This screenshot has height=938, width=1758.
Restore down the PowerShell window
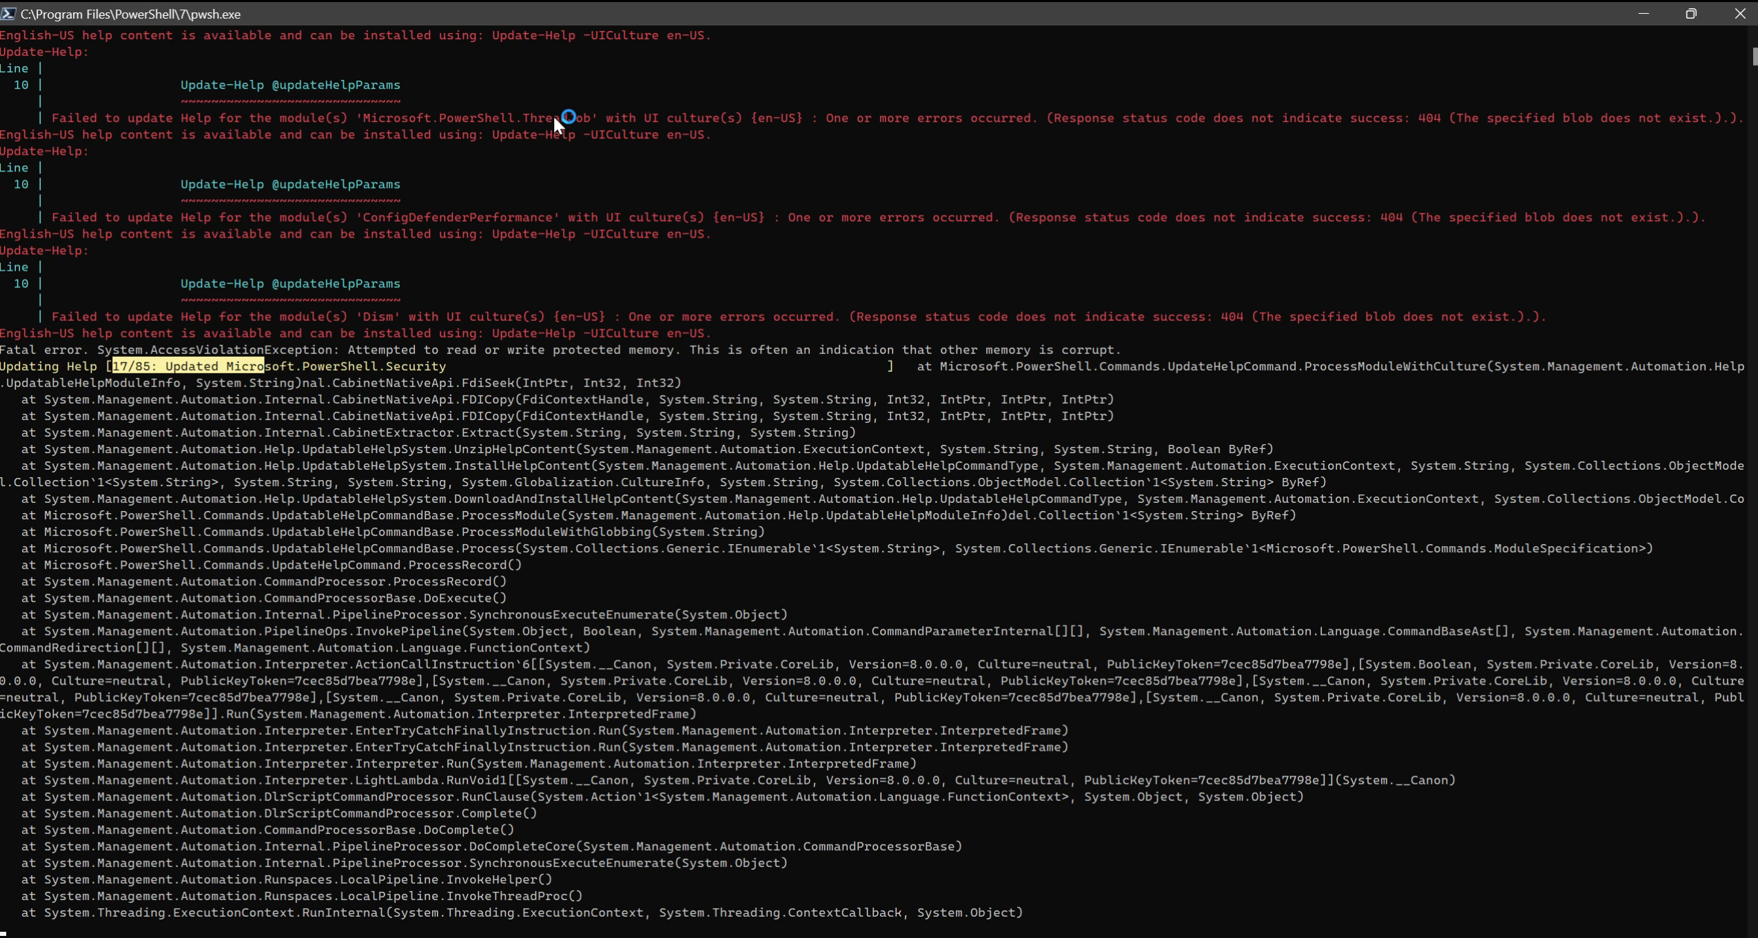[x=1690, y=13]
